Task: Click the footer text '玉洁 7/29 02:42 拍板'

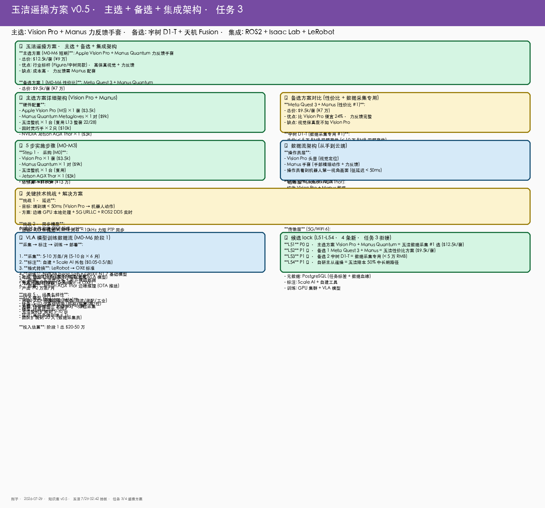Action: [x=90, y=499]
